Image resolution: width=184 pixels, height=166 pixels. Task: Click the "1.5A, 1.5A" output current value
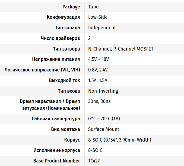98,80
